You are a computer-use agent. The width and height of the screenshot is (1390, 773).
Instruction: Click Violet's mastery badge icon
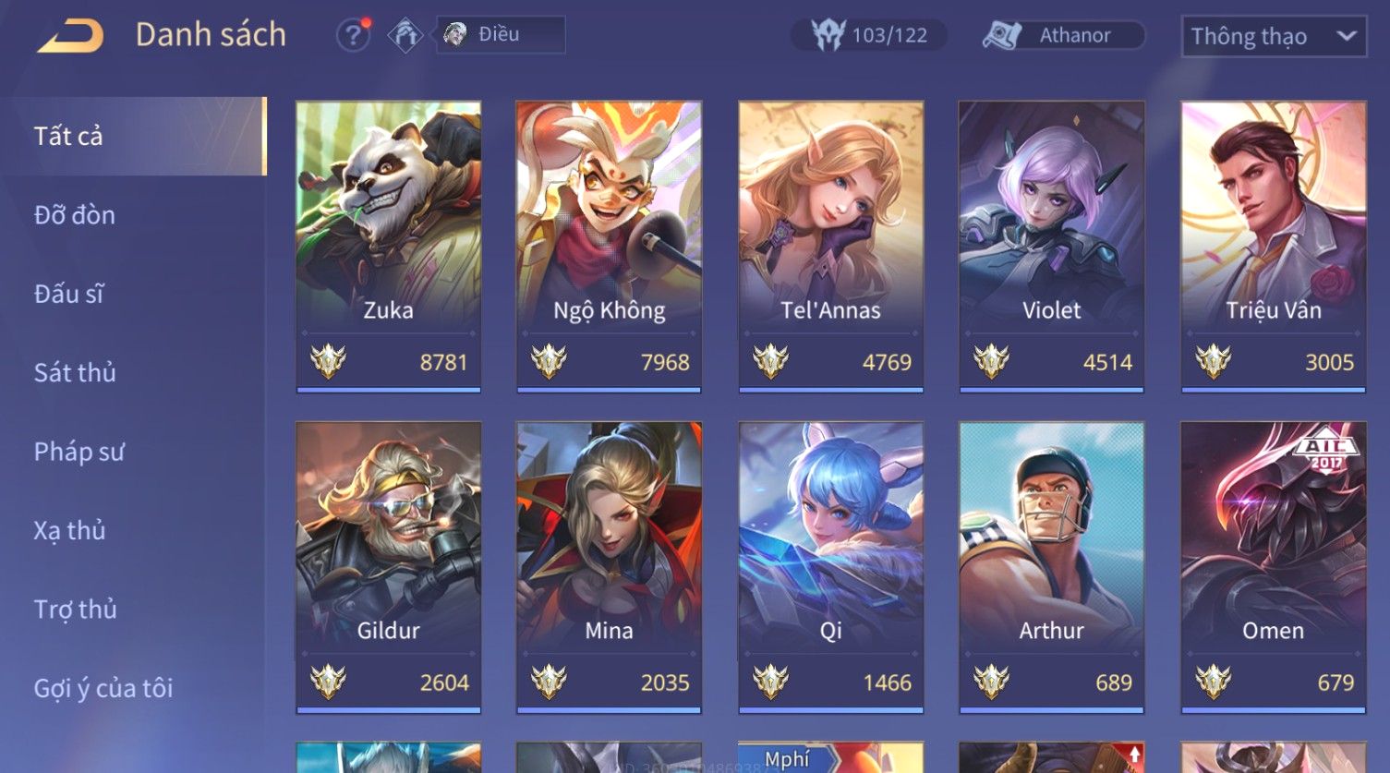991,361
